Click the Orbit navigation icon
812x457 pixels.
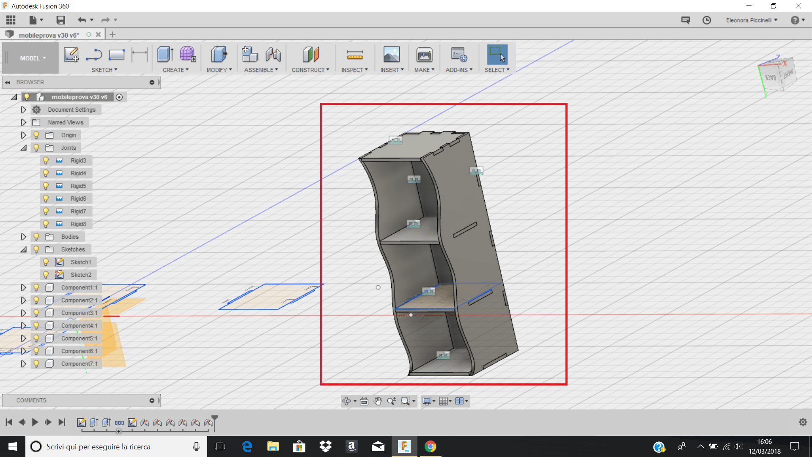[x=347, y=401]
